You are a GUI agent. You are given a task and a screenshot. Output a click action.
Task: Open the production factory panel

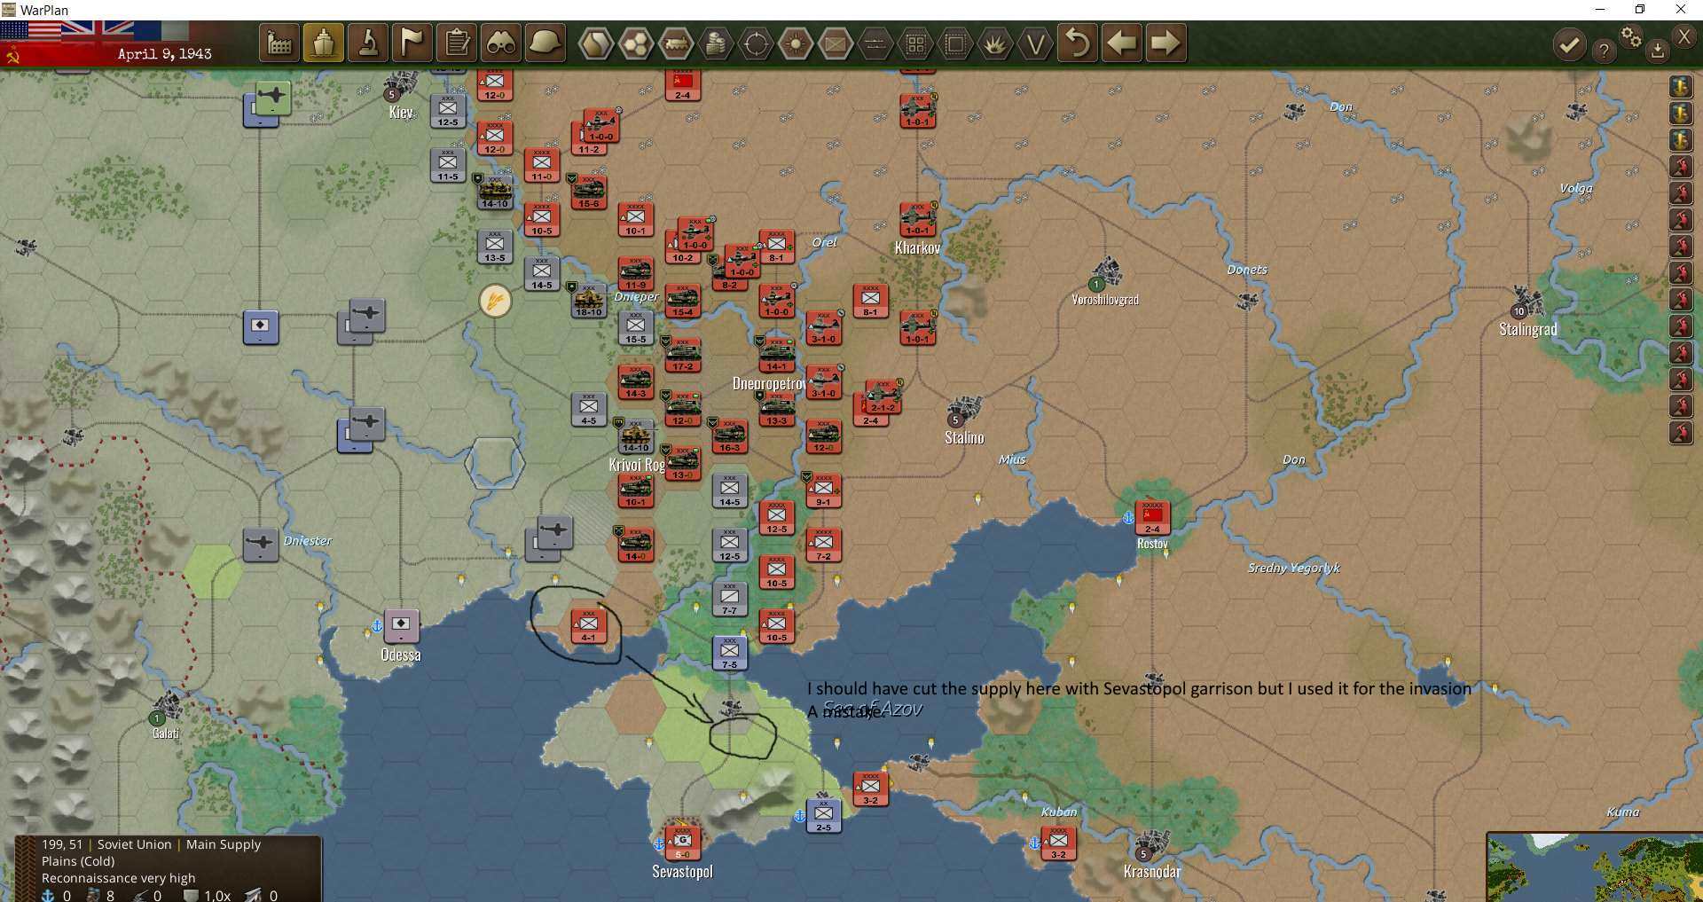(x=279, y=43)
